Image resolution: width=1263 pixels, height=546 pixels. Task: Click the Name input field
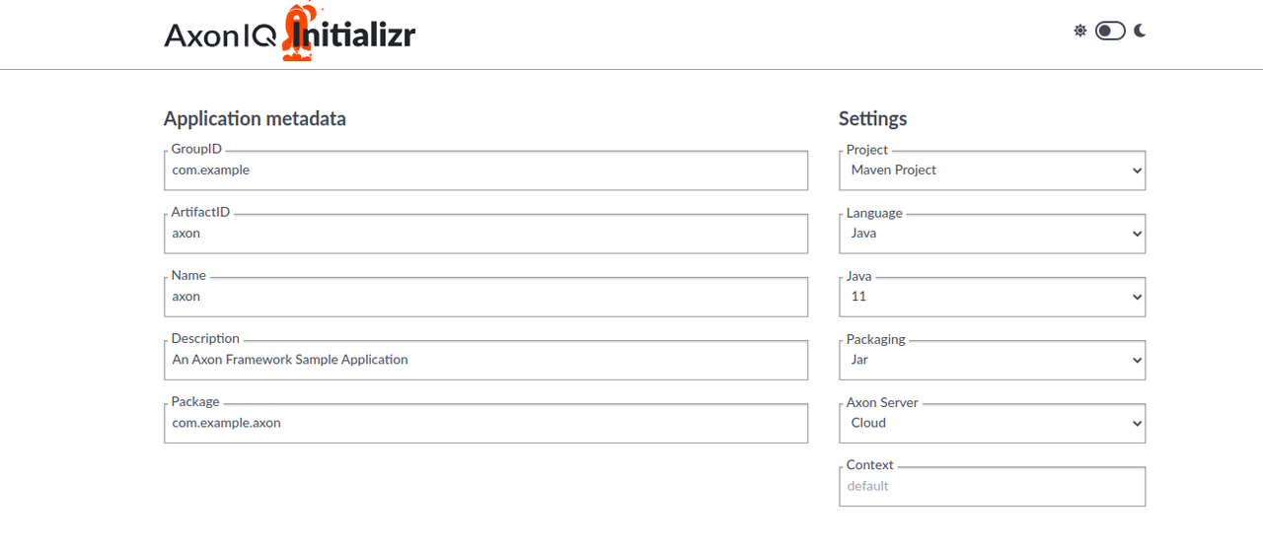[485, 297]
